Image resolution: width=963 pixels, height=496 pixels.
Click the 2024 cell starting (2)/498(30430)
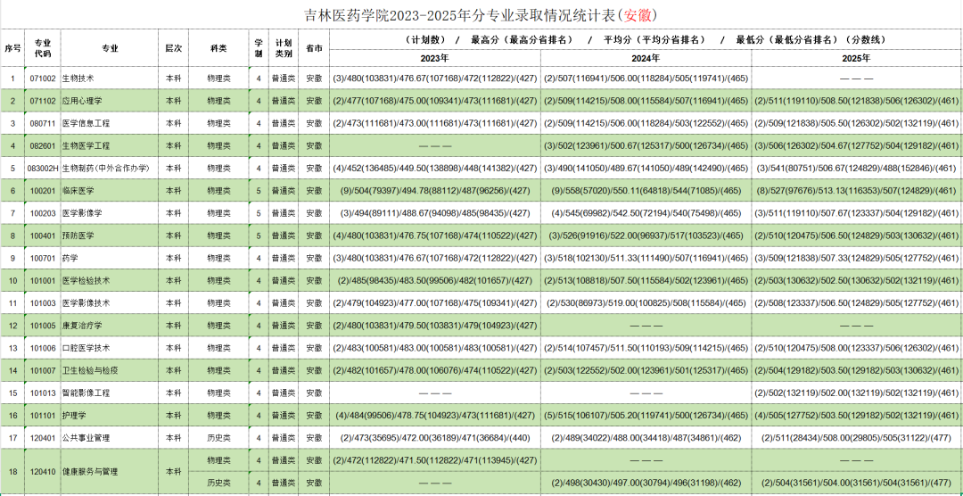[646, 483]
